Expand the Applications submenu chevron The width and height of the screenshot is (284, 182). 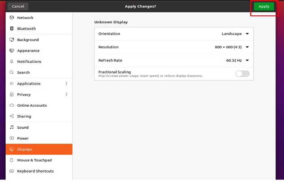[66, 83]
